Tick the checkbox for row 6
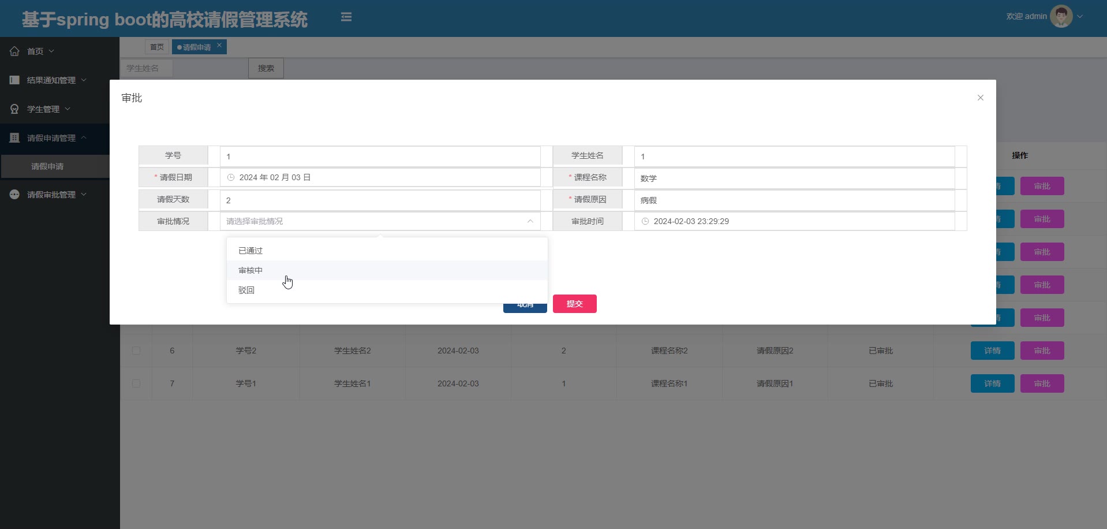Screen dimensions: 1107x529 click(136, 351)
